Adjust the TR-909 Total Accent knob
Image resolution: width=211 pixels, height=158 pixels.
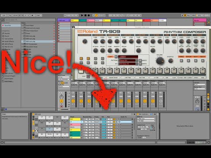click(x=85, y=41)
